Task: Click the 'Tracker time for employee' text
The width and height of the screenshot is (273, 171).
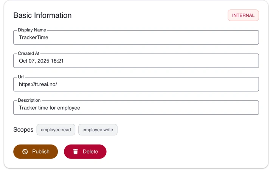Action: coord(50,108)
